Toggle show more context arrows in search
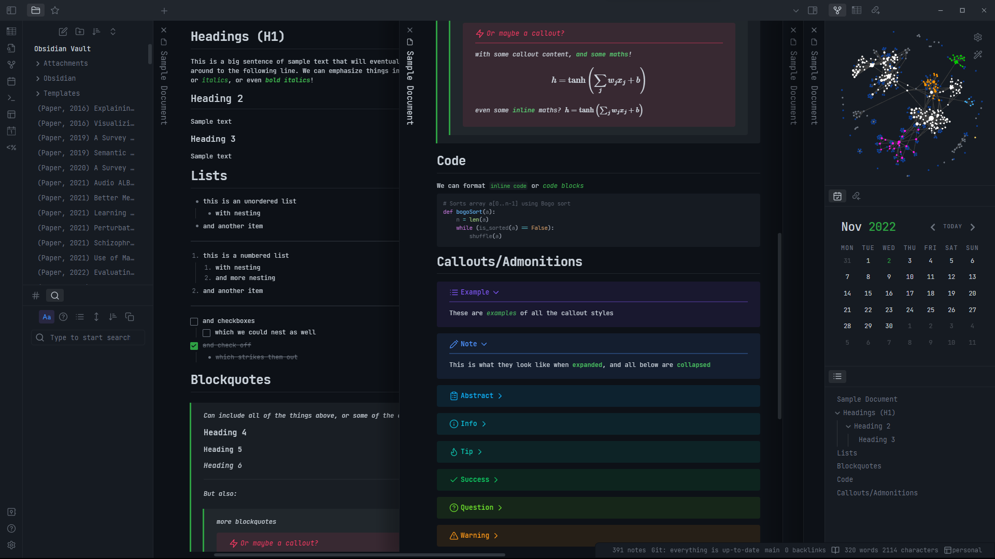Screen dimensions: 995x559 (x=96, y=317)
